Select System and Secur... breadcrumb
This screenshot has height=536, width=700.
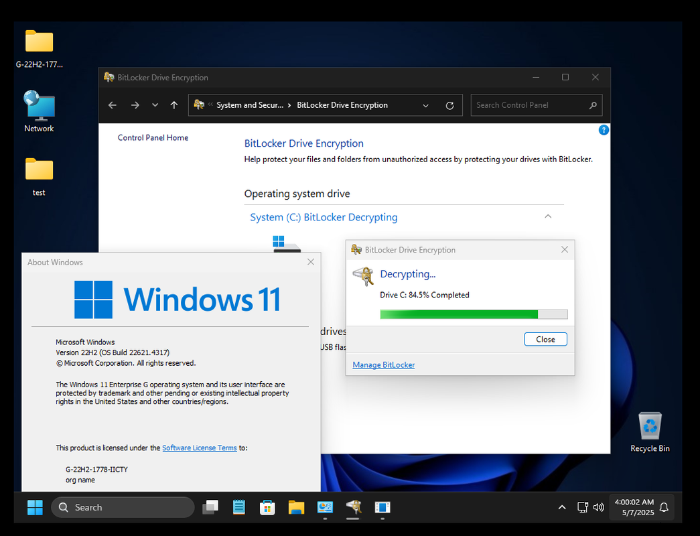point(250,105)
